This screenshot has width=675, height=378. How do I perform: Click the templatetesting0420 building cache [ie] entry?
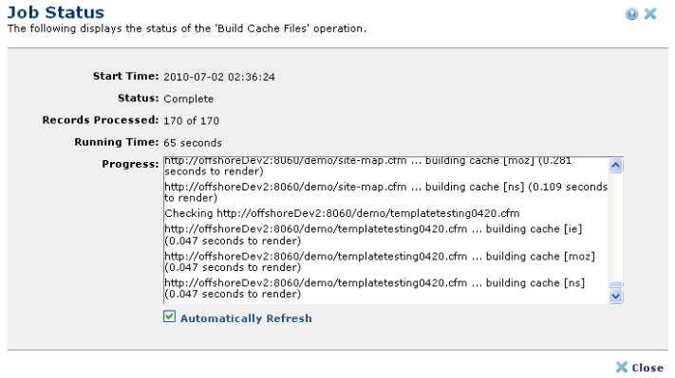(x=373, y=235)
